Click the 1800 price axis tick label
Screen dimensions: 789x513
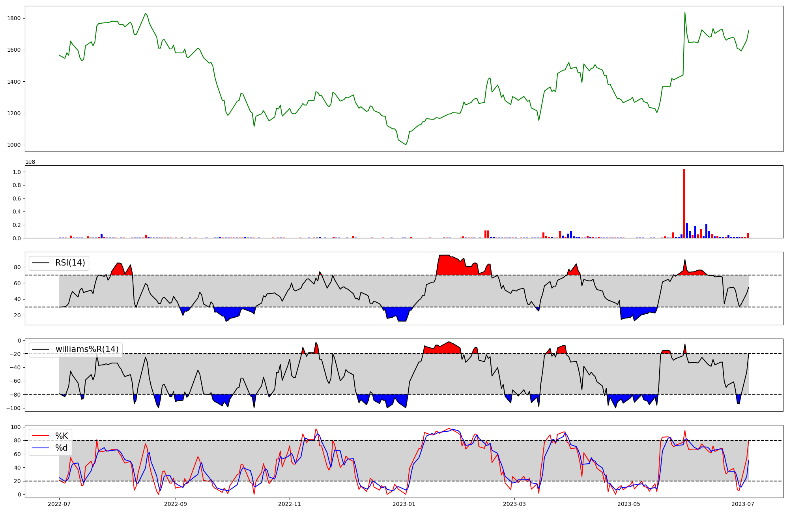pos(14,18)
